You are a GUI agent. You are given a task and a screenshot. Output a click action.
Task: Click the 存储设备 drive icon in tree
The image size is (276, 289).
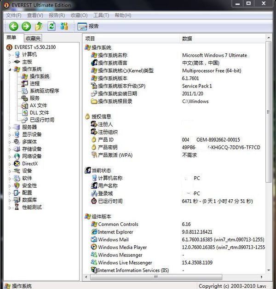[17, 149]
